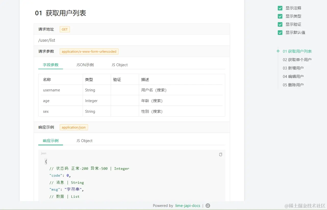Click the Integer type cell
This screenshot has height=210, width=327.
(97, 101)
